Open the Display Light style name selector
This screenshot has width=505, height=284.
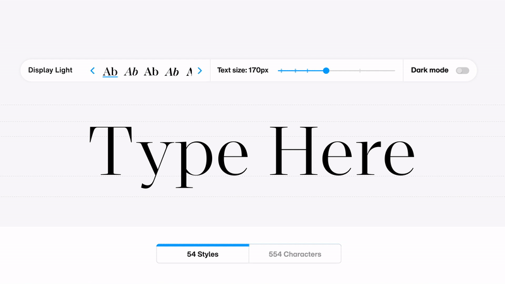point(50,71)
